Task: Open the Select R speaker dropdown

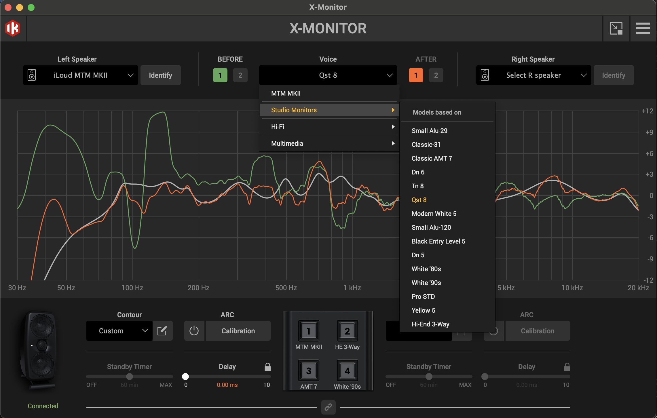Action: [x=534, y=75]
